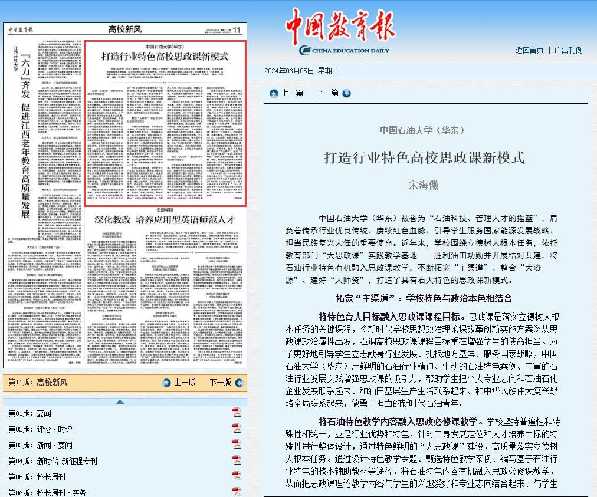597x497 pixels.
Task: Open 第06版：校长周刊·实务 in the list
Action: coord(47,492)
